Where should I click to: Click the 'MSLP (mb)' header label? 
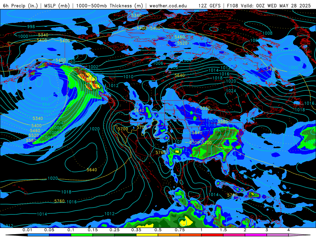(57, 6)
